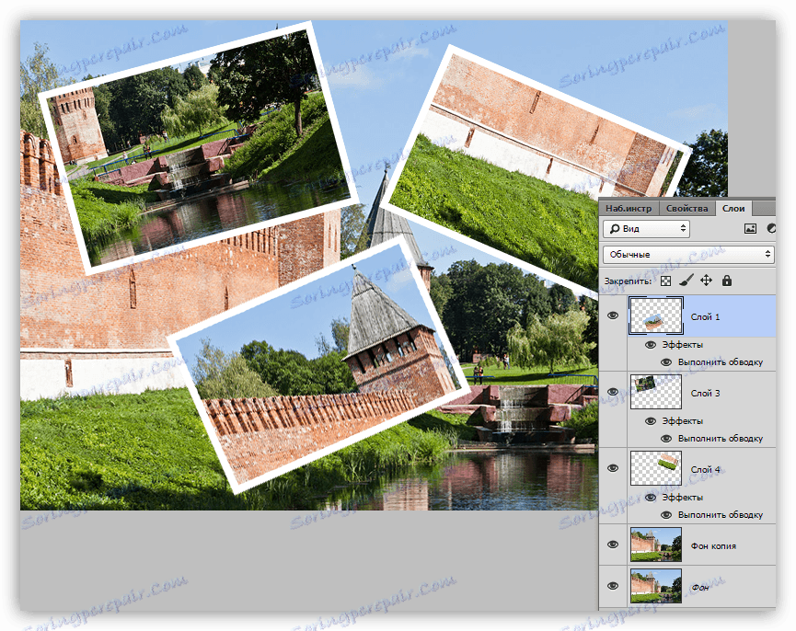Lock transparent pixels icon
796x631 pixels.
pos(665,281)
